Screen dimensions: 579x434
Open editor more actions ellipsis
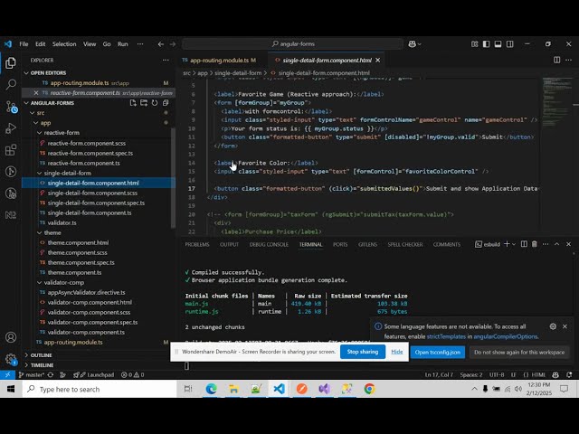568,60
